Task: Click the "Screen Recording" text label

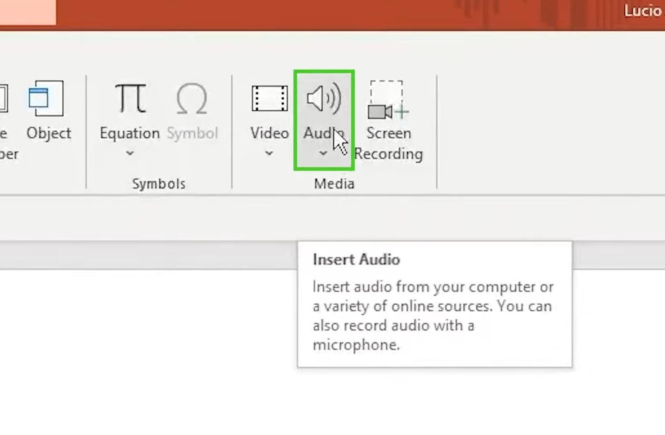Action: [388, 143]
